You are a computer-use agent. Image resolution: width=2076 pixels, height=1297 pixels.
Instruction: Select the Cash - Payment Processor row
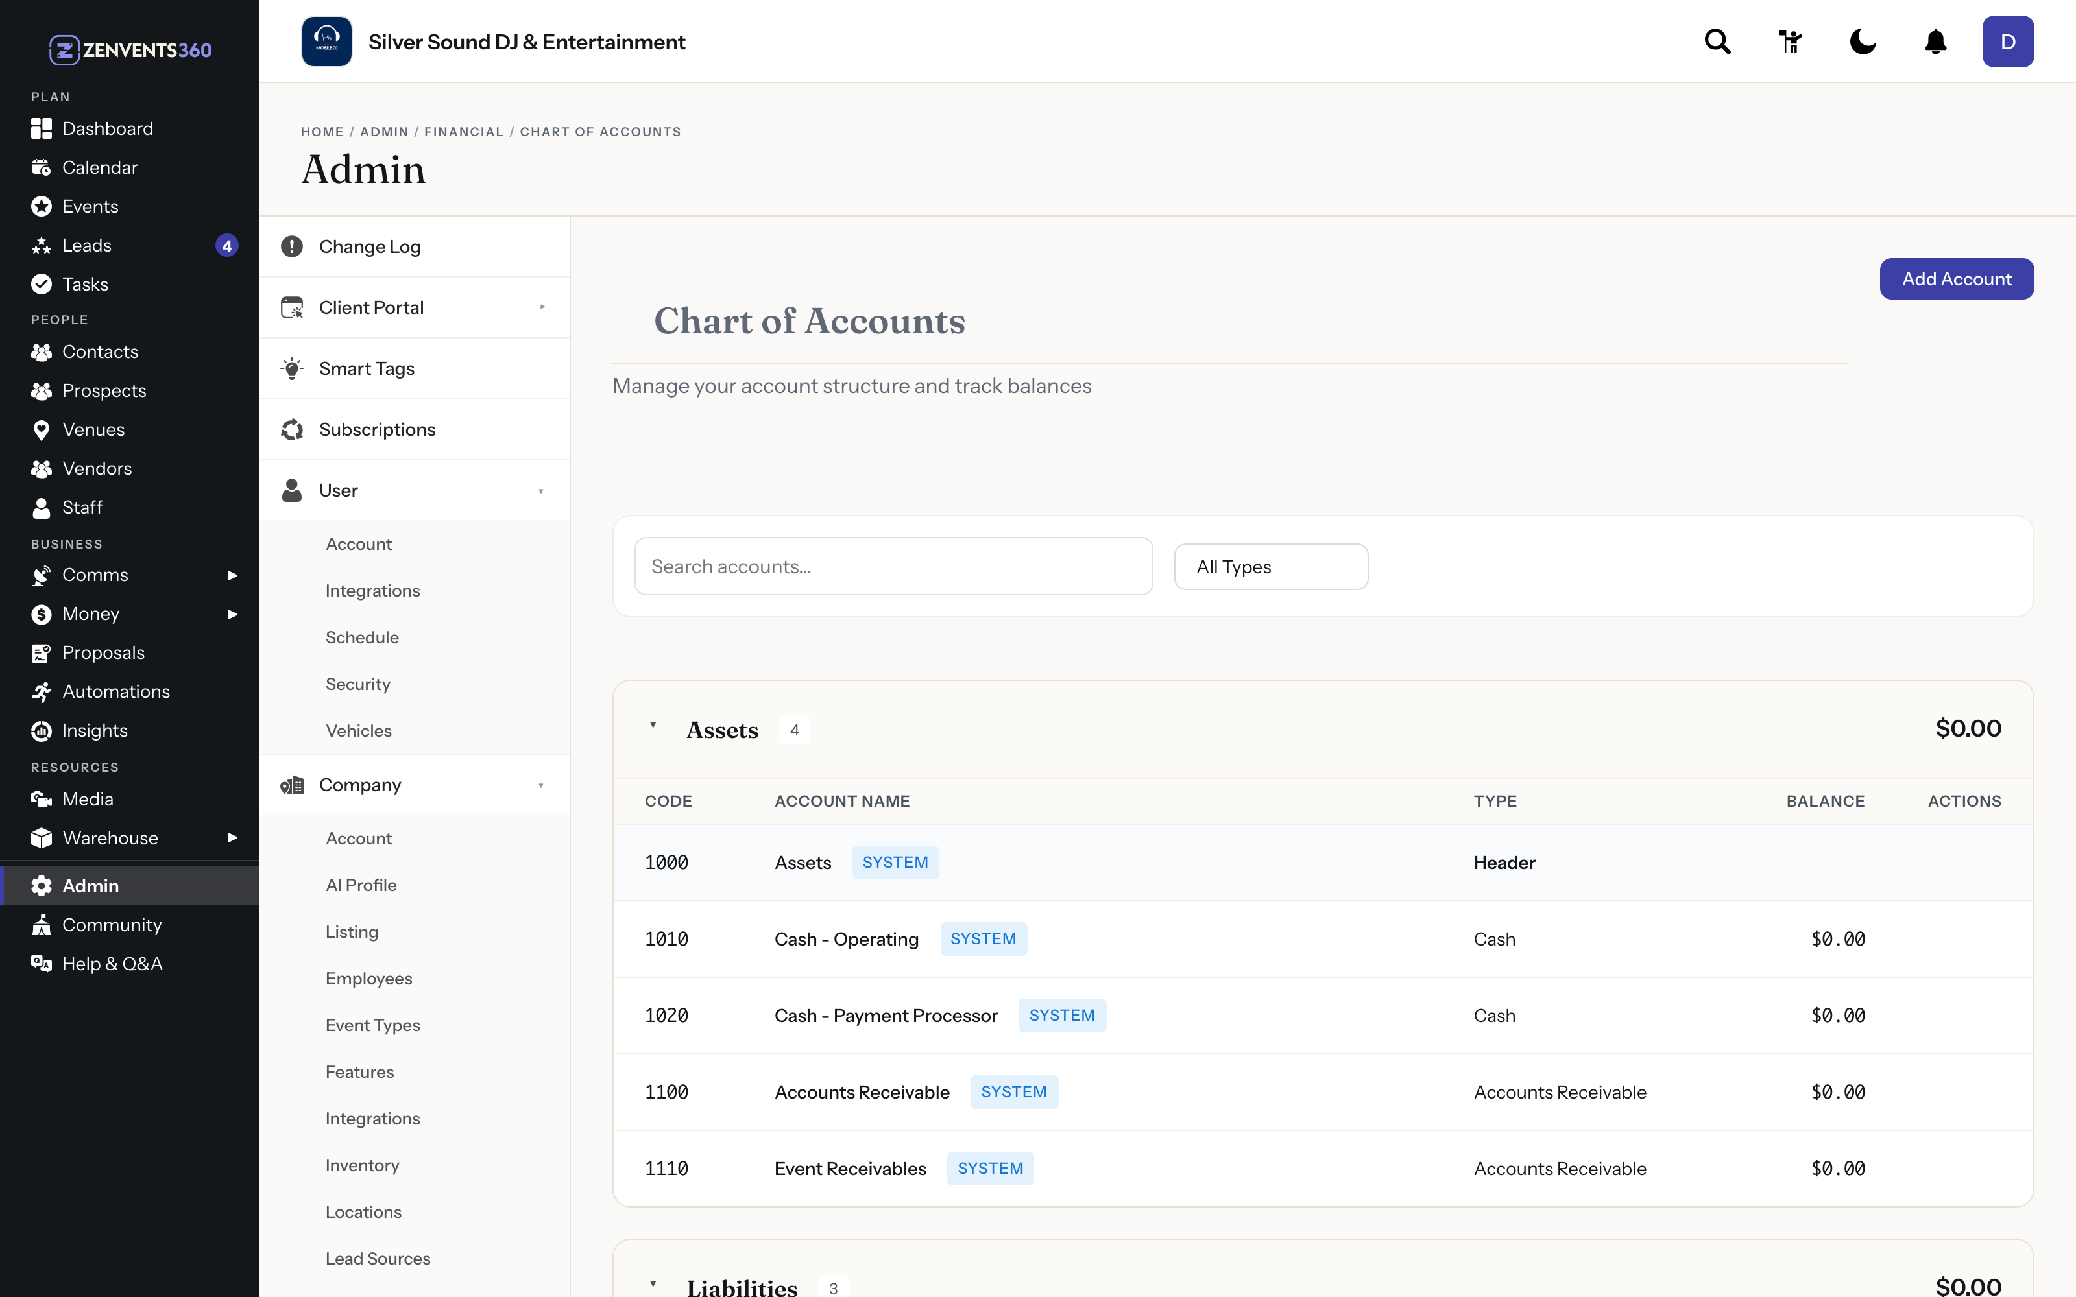1323,1016
